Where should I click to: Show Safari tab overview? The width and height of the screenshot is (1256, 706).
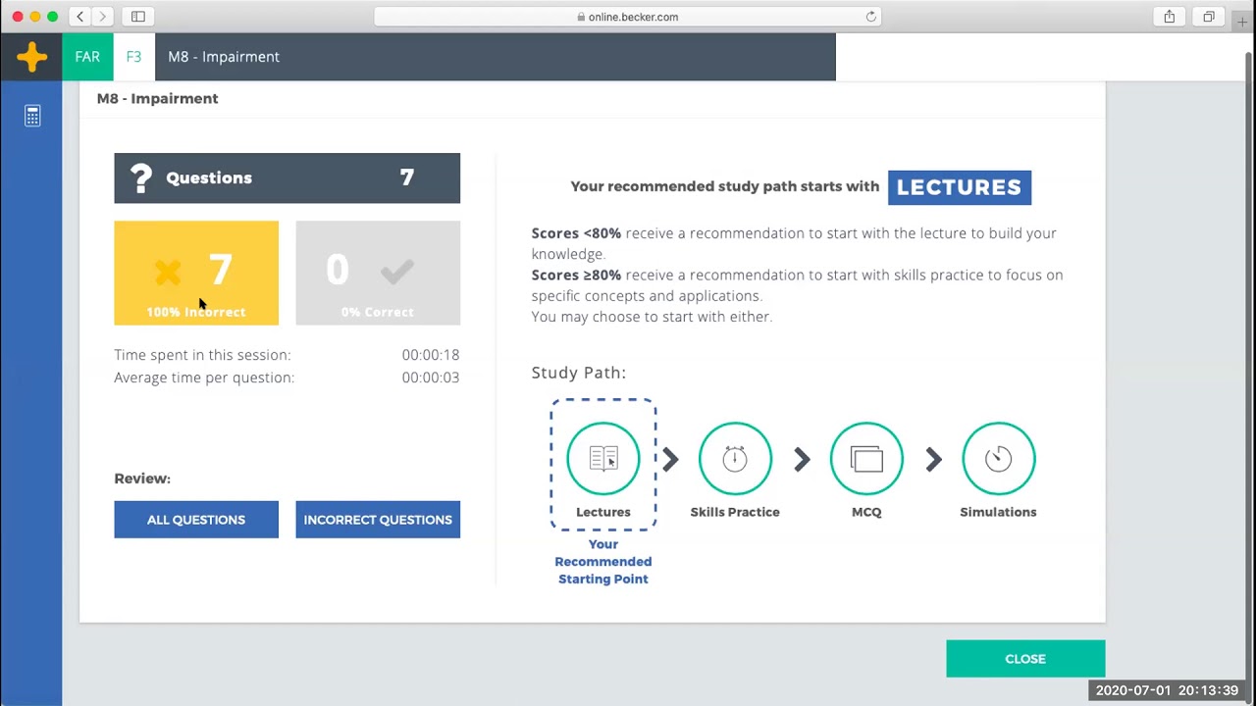tap(1209, 17)
